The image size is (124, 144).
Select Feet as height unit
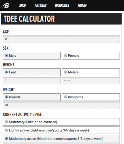[x=32, y=72]
